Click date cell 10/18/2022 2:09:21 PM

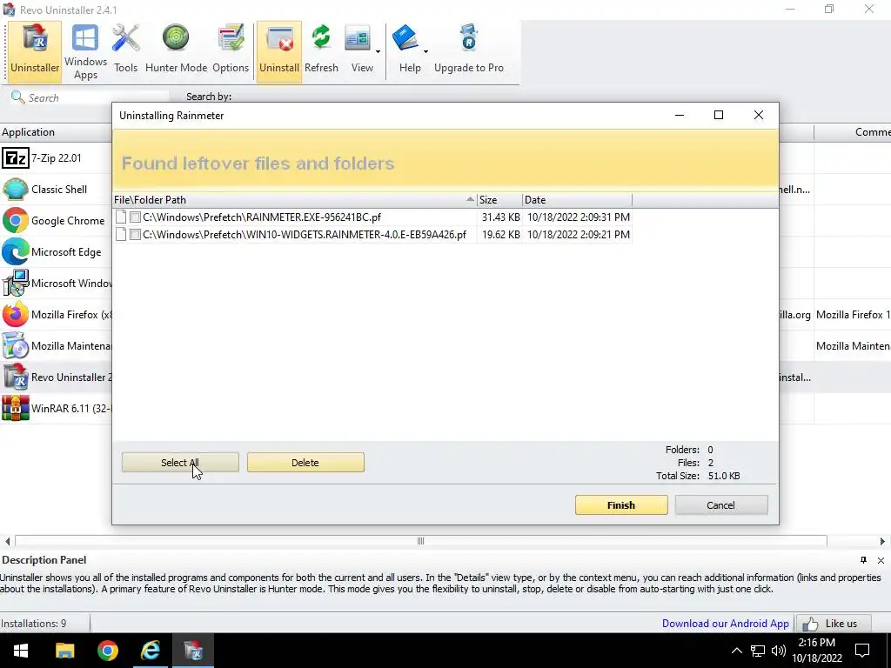[578, 235]
